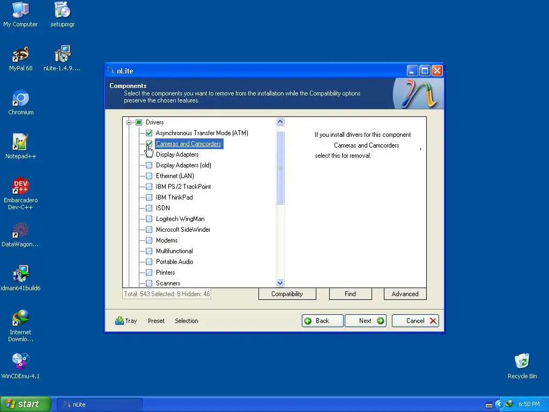The width and height of the screenshot is (549, 412).
Task: Open the Preset menu
Action: (156, 321)
